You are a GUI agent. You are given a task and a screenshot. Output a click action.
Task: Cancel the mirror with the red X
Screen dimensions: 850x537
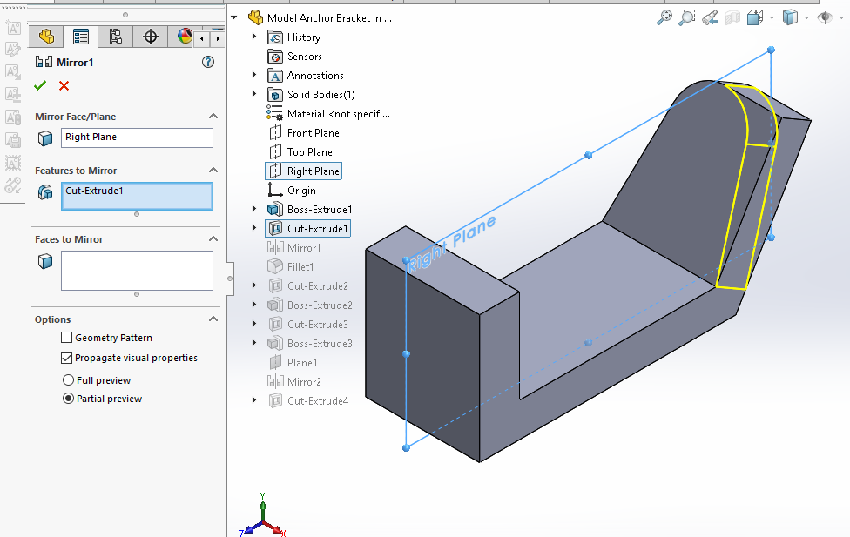tap(64, 85)
